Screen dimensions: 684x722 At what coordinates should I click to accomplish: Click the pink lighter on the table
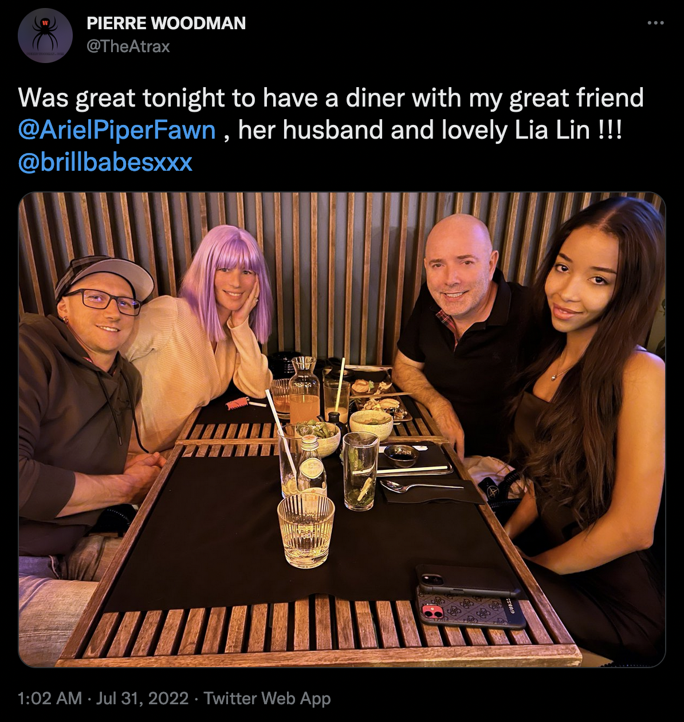237,403
